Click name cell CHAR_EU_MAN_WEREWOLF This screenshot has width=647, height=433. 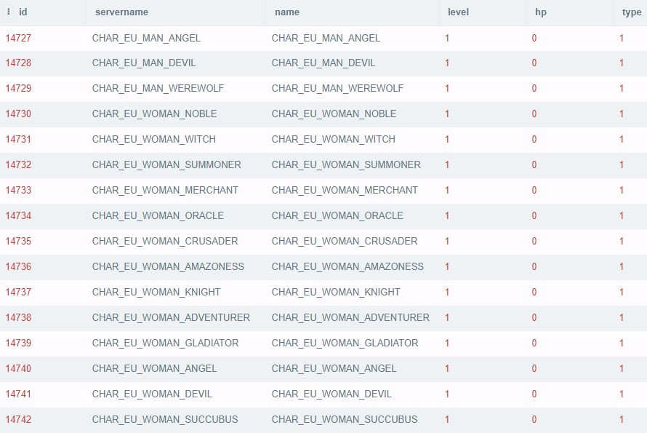click(x=337, y=89)
